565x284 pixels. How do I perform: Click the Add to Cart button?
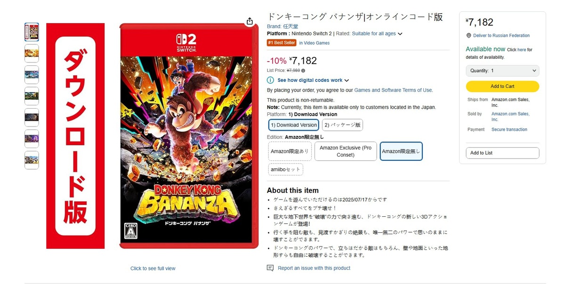tap(502, 87)
